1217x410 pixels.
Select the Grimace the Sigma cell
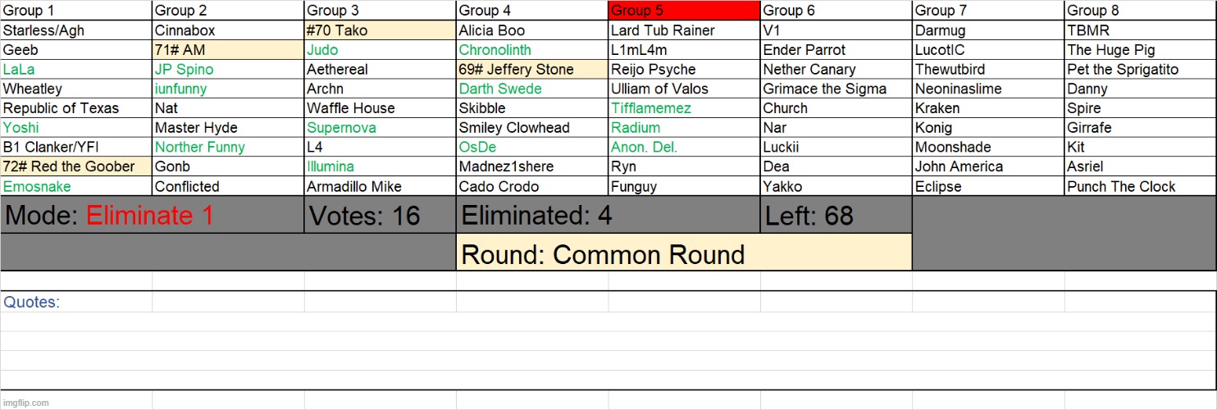pos(824,89)
